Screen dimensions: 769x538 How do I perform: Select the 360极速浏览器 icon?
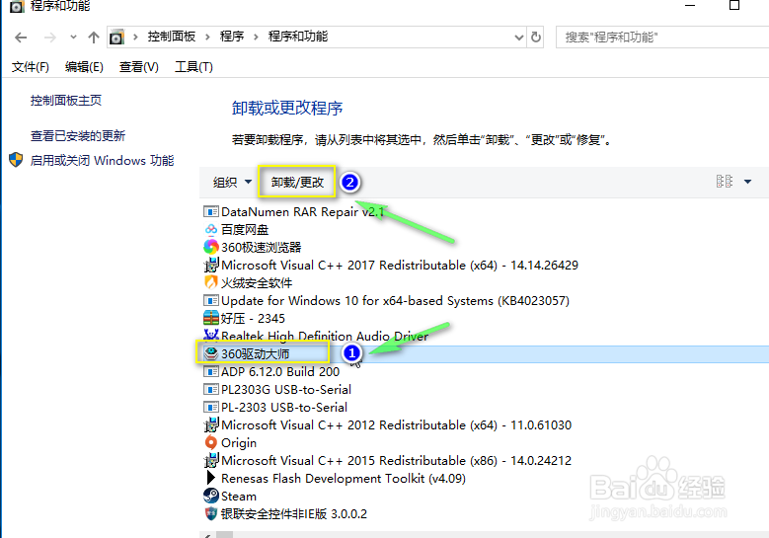(211, 247)
